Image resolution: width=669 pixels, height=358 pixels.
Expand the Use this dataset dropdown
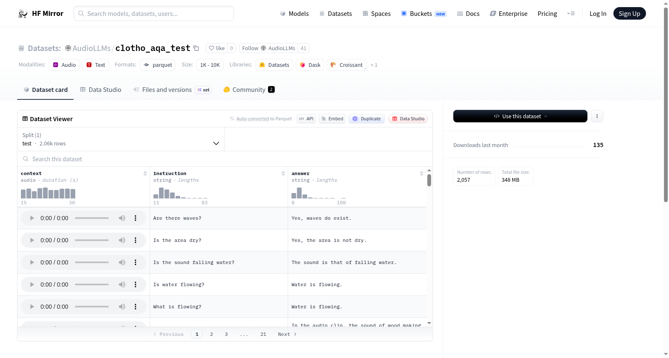[520, 116]
